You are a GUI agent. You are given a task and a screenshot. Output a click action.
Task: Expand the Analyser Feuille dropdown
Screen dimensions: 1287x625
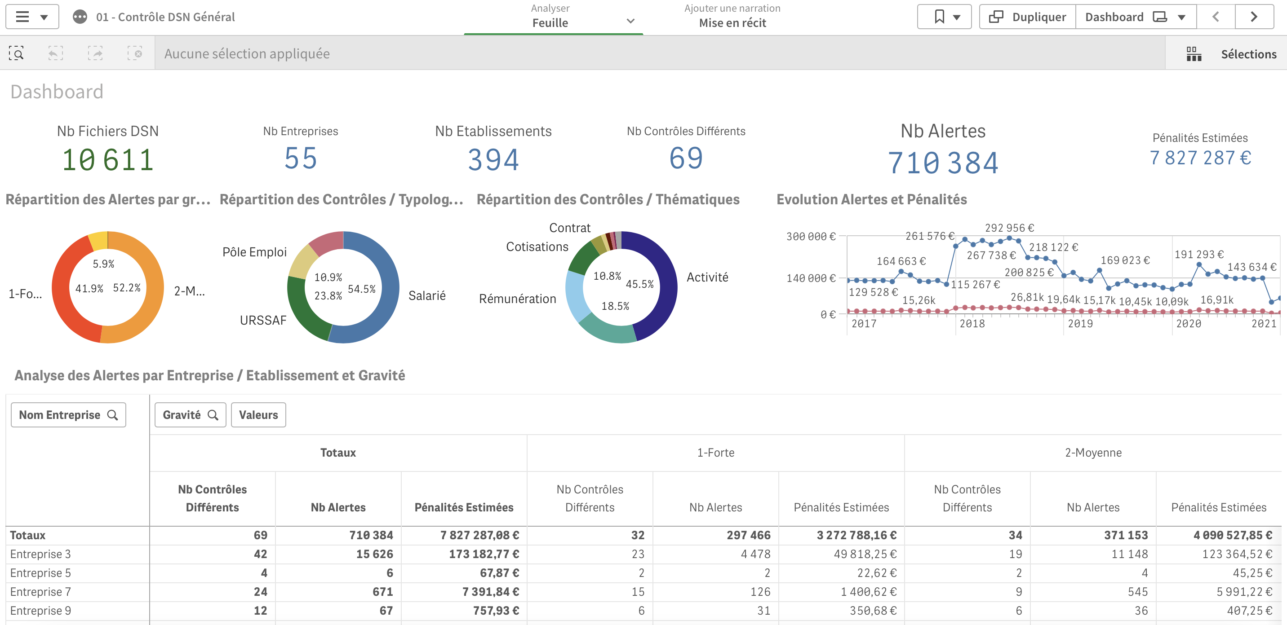coord(630,22)
